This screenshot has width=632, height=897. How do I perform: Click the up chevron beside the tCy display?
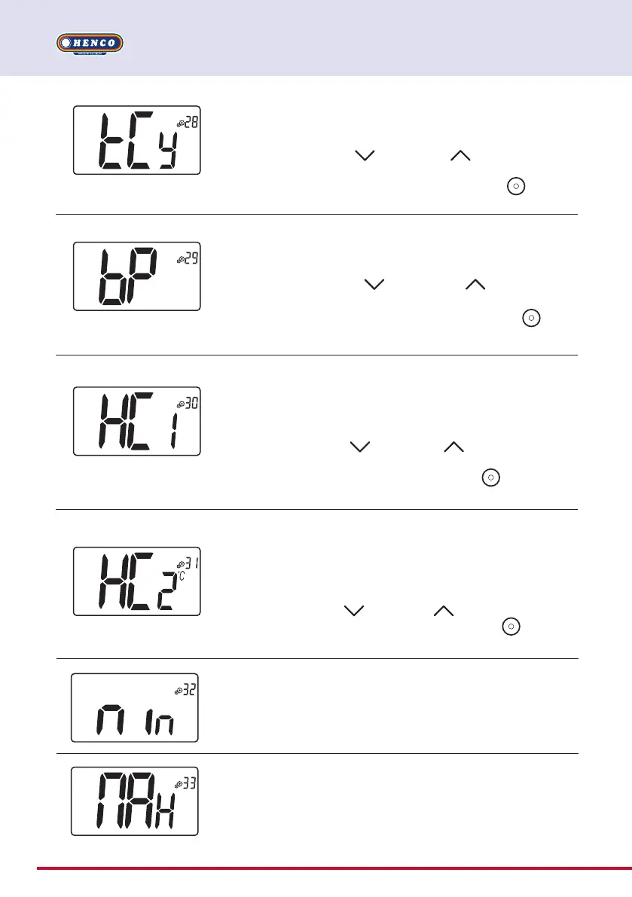point(459,156)
